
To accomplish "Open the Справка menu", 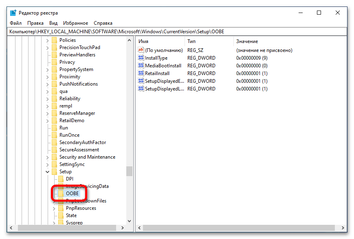I will point(103,23).
